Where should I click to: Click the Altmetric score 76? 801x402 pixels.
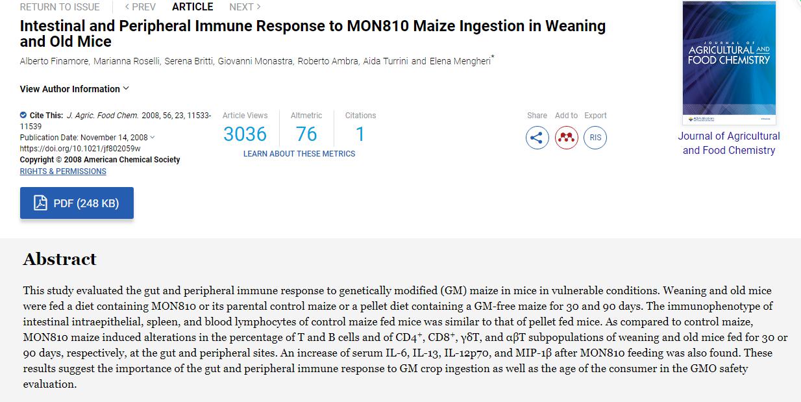(x=306, y=134)
